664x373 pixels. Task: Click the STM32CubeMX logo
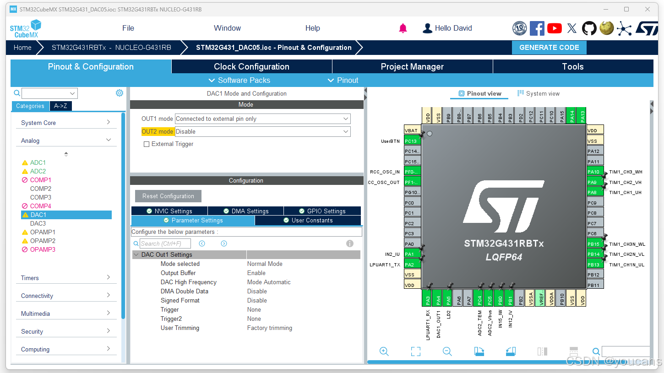[x=26, y=29]
